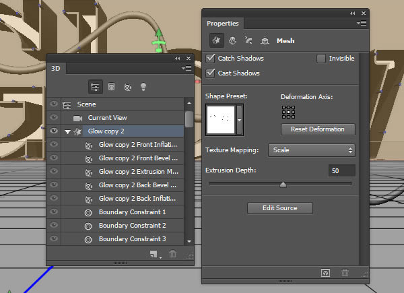Open Deform tab icon in Properties

click(x=232, y=40)
